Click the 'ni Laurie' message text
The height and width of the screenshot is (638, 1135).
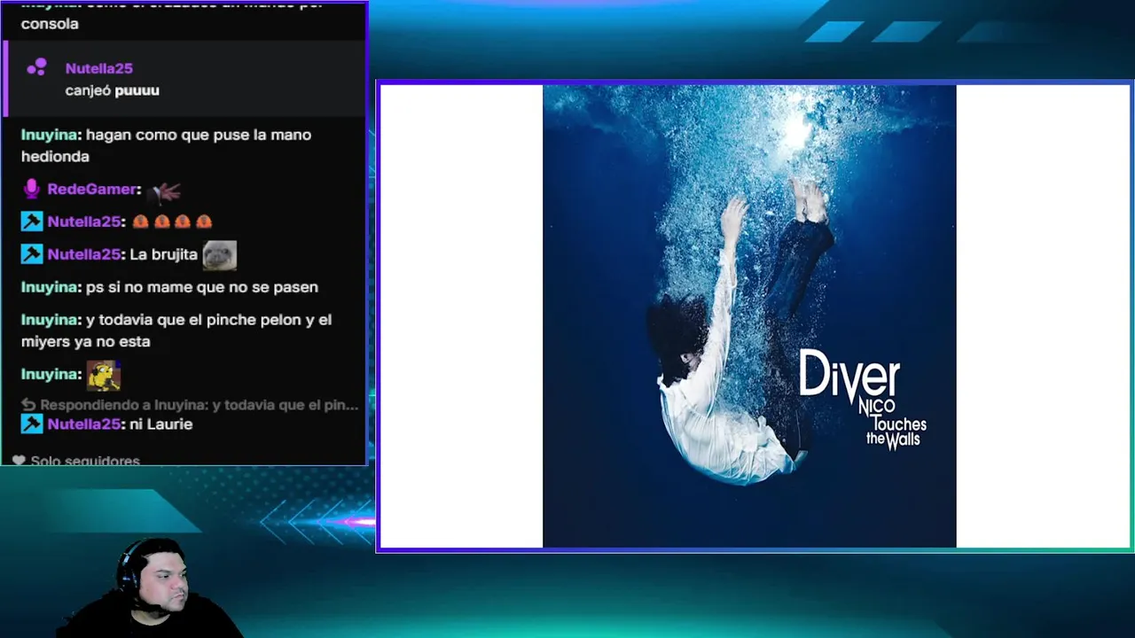(161, 424)
